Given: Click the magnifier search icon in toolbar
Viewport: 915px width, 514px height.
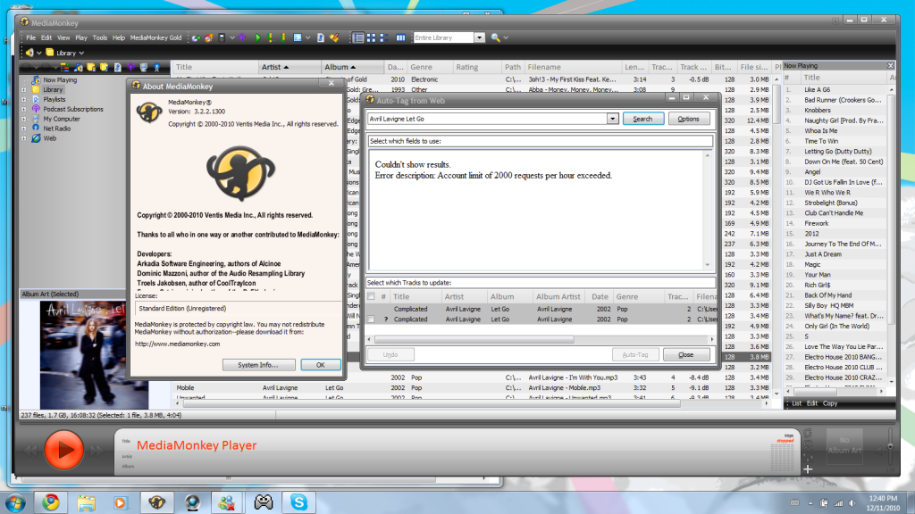Looking at the screenshot, I should [x=495, y=37].
